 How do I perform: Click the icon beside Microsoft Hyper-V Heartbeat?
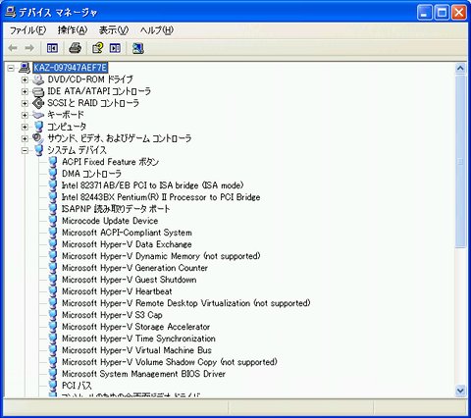click(53, 291)
